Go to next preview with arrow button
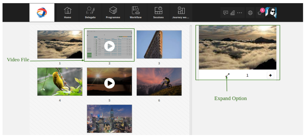The height and width of the screenshot is (137, 306). pyautogui.click(x=270, y=75)
